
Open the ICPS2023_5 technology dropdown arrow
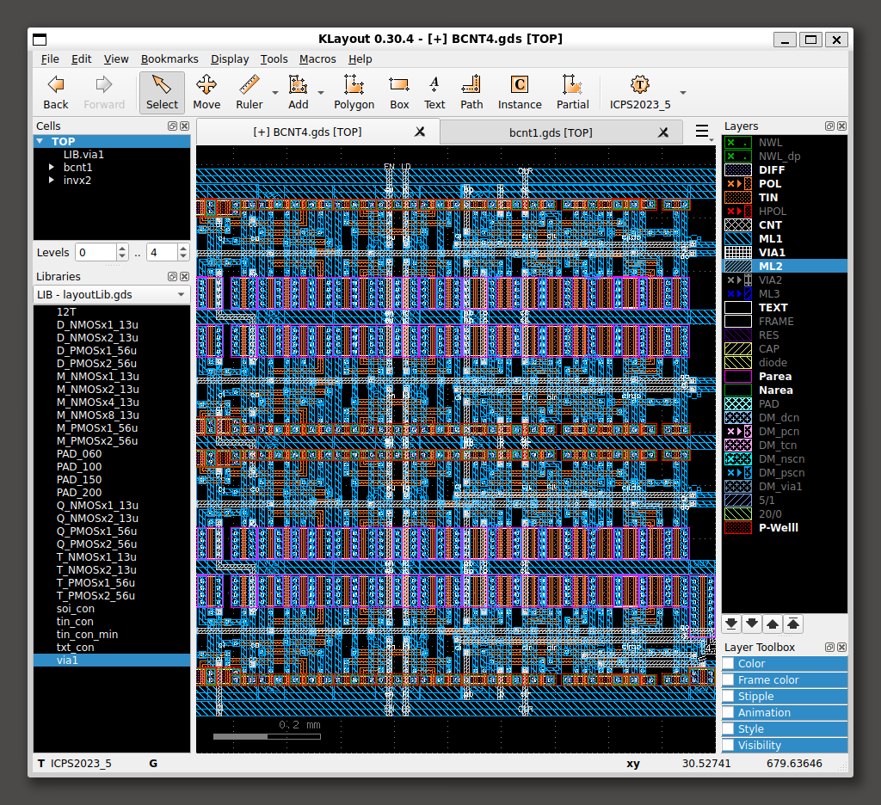(683, 93)
